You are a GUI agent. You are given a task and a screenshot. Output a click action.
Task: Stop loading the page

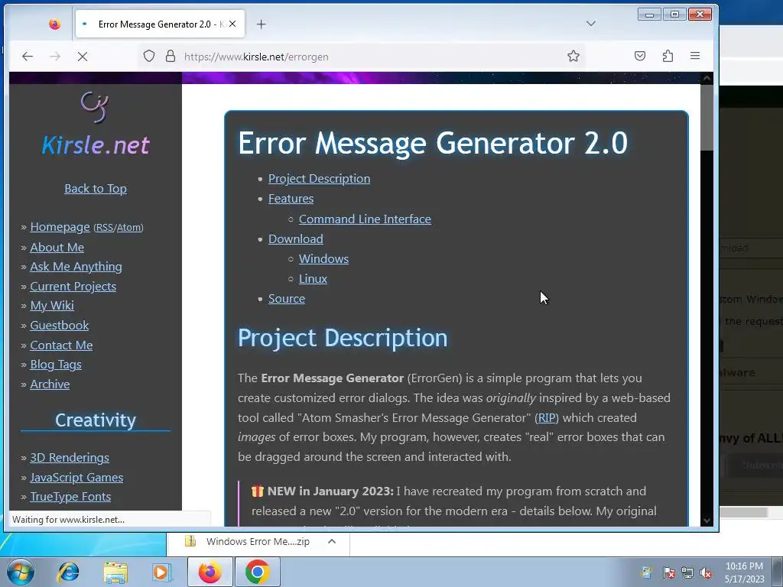(83, 57)
